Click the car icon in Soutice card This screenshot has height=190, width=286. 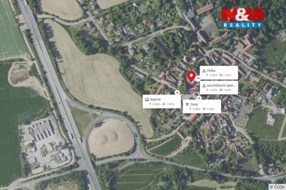[164, 104]
